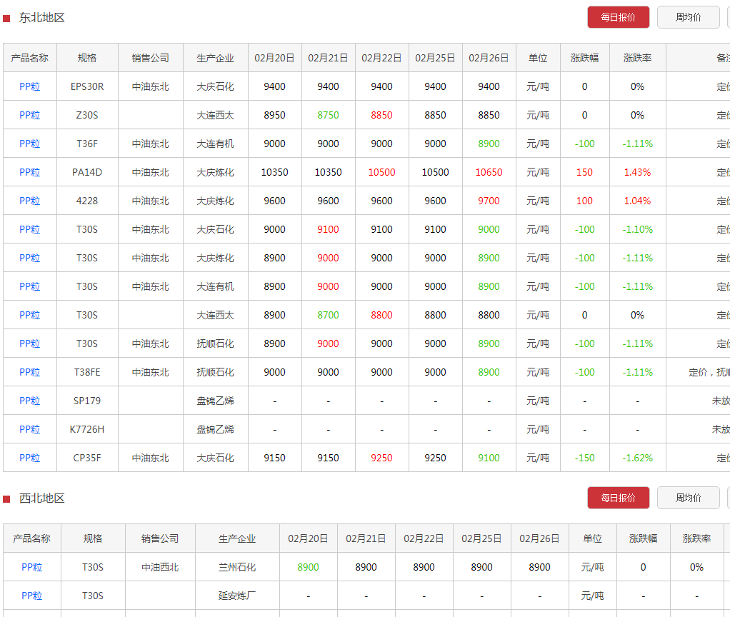Select 大连西太 cell in Z30S row
Image resolution: width=730 pixels, height=617 pixels.
(x=215, y=115)
